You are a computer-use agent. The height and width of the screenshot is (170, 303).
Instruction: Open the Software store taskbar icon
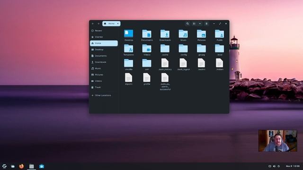[42, 166]
